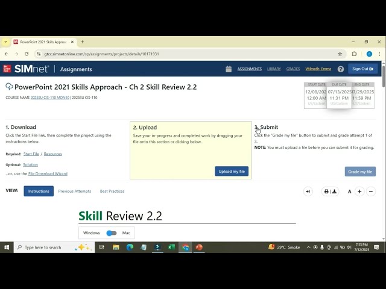Decrease text size with minus icon
Screen dimensions: 386x289
point(371,191)
